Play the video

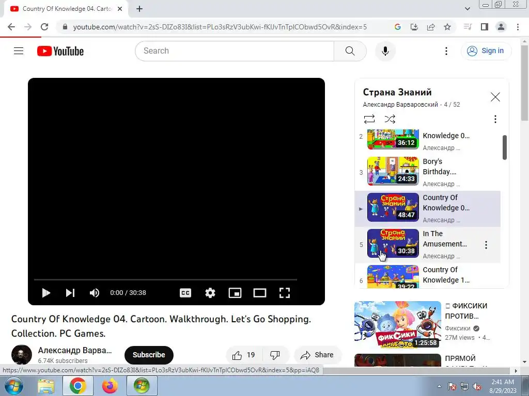(x=46, y=293)
